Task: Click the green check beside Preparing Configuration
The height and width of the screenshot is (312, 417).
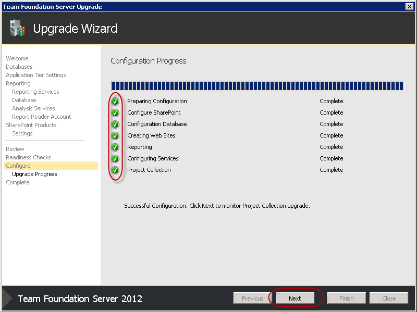Action: click(x=115, y=101)
